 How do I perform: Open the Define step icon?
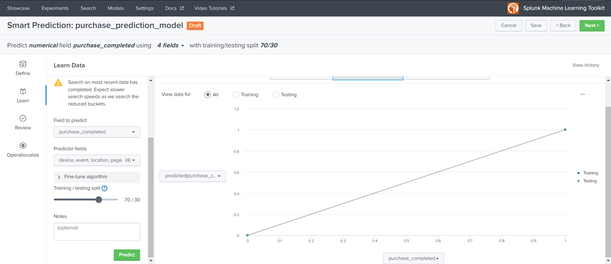[23, 64]
